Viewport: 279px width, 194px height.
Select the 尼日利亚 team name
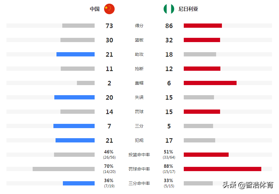(x=188, y=9)
